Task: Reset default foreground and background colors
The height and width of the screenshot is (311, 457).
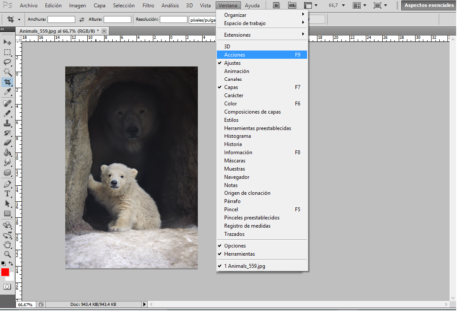Action: coord(3,263)
